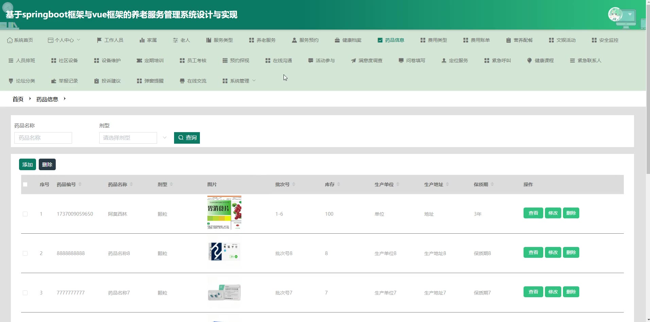Open the 剂型 select dropdown
The width and height of the screenshot is (650, 322).
(128, 138)
